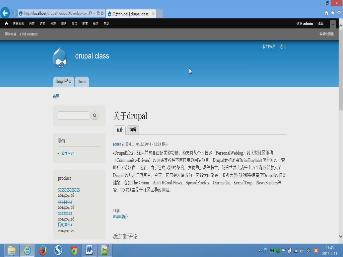Expand the 添加内容 navigation triangle
Viewport: 343px width, 257px height.
(x=58, y=154)
